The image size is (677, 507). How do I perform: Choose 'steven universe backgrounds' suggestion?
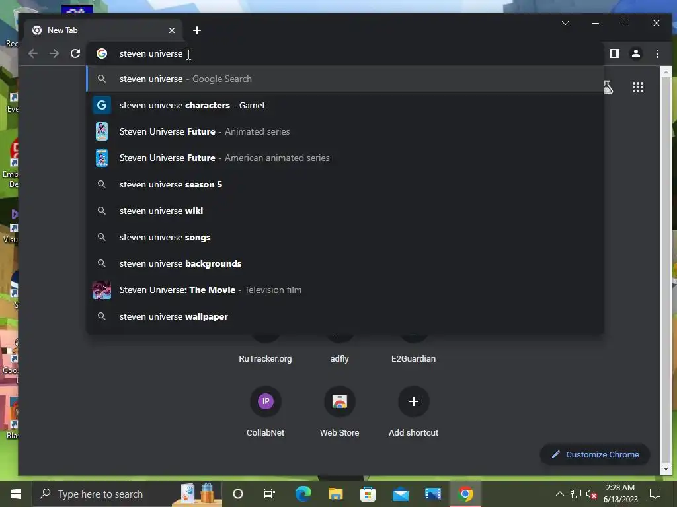coord(345,263)
